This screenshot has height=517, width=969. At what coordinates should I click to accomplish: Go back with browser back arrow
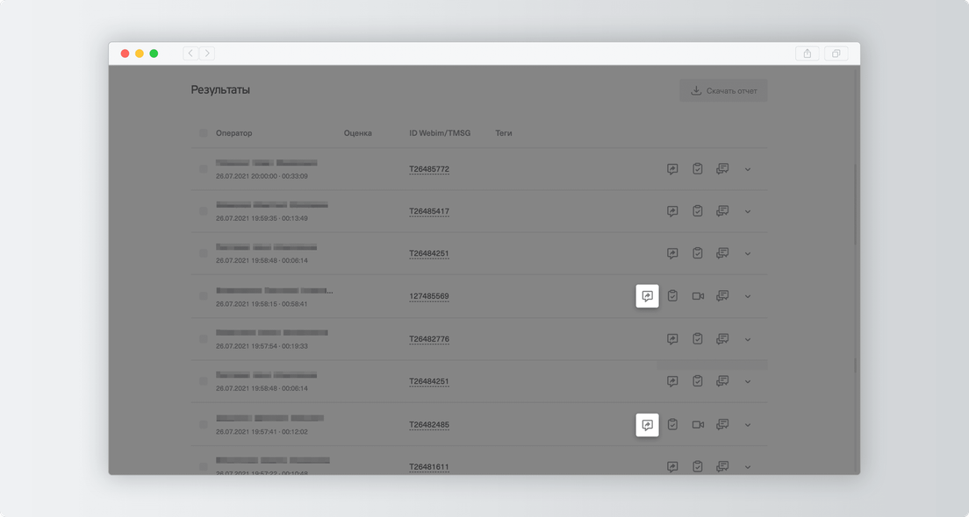190,53
